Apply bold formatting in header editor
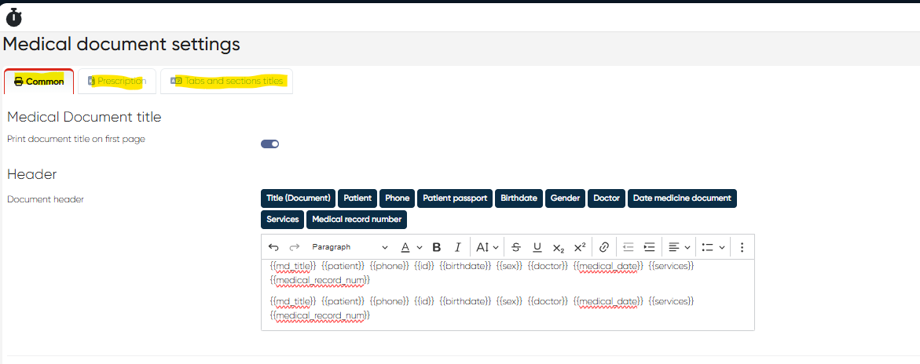The image size is (920, 364). coord(437,247)
